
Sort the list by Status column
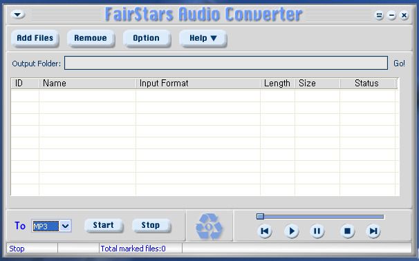pos(367,84)
